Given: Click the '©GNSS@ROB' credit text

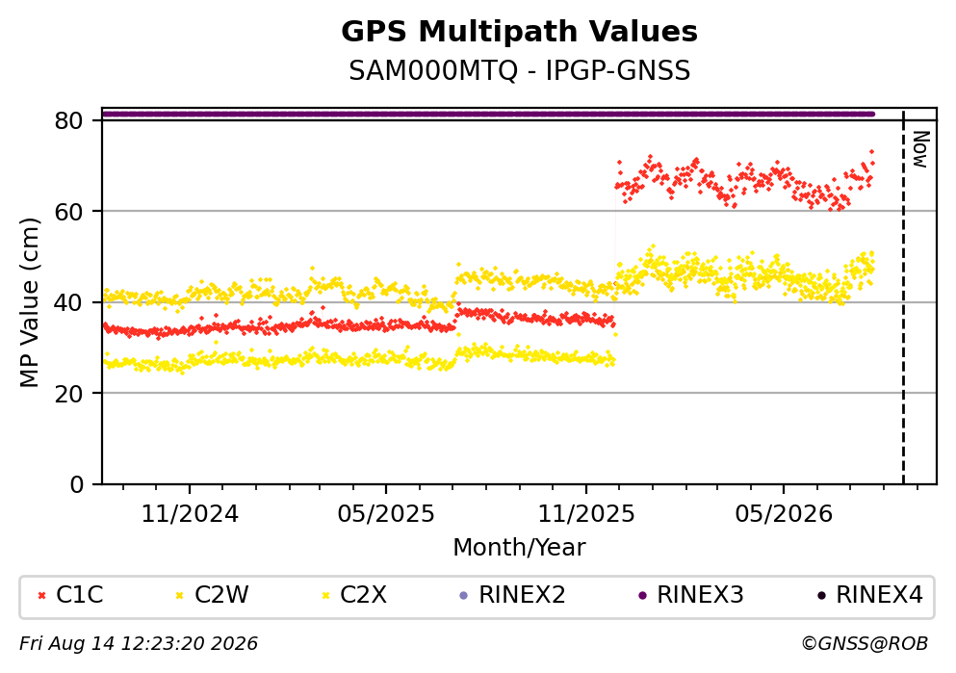Looking at the screenshot, I should (x=865, y=644).
